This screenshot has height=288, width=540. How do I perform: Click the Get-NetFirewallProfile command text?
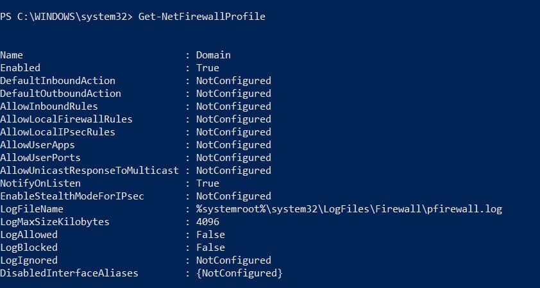(201, 17)
